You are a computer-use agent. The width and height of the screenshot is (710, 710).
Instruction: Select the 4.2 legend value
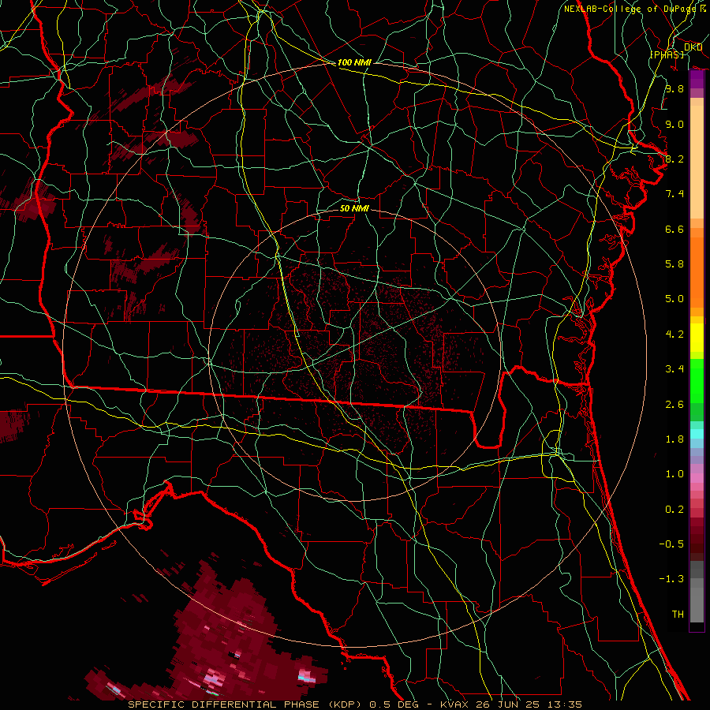click(674, 334)
